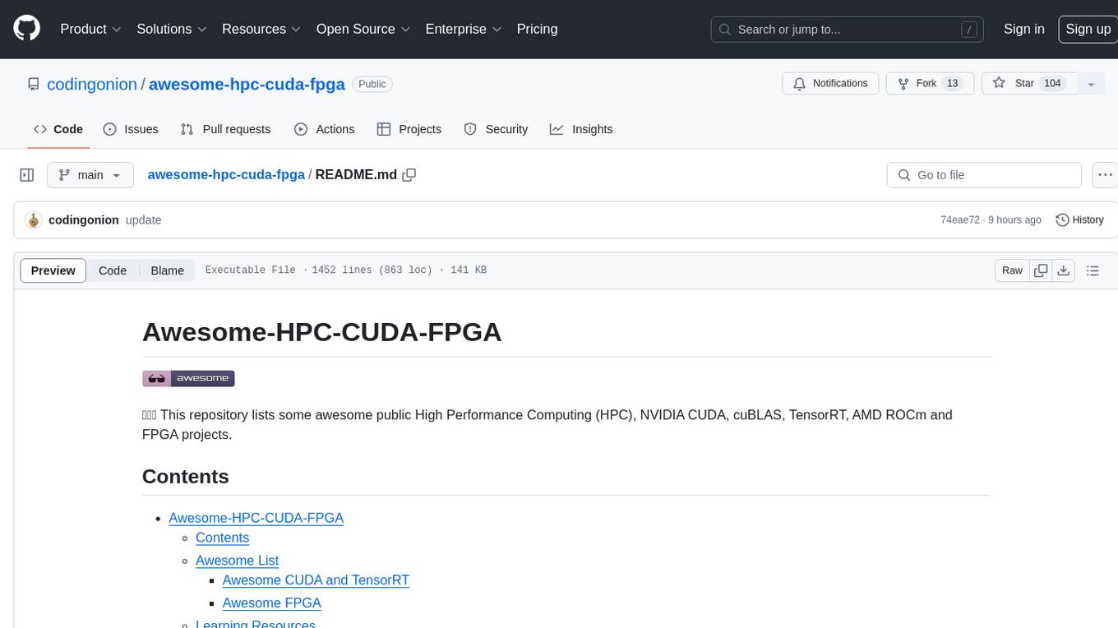1118x628 pixels.
Task: Open the GitHub home logo
Action: 27,29
